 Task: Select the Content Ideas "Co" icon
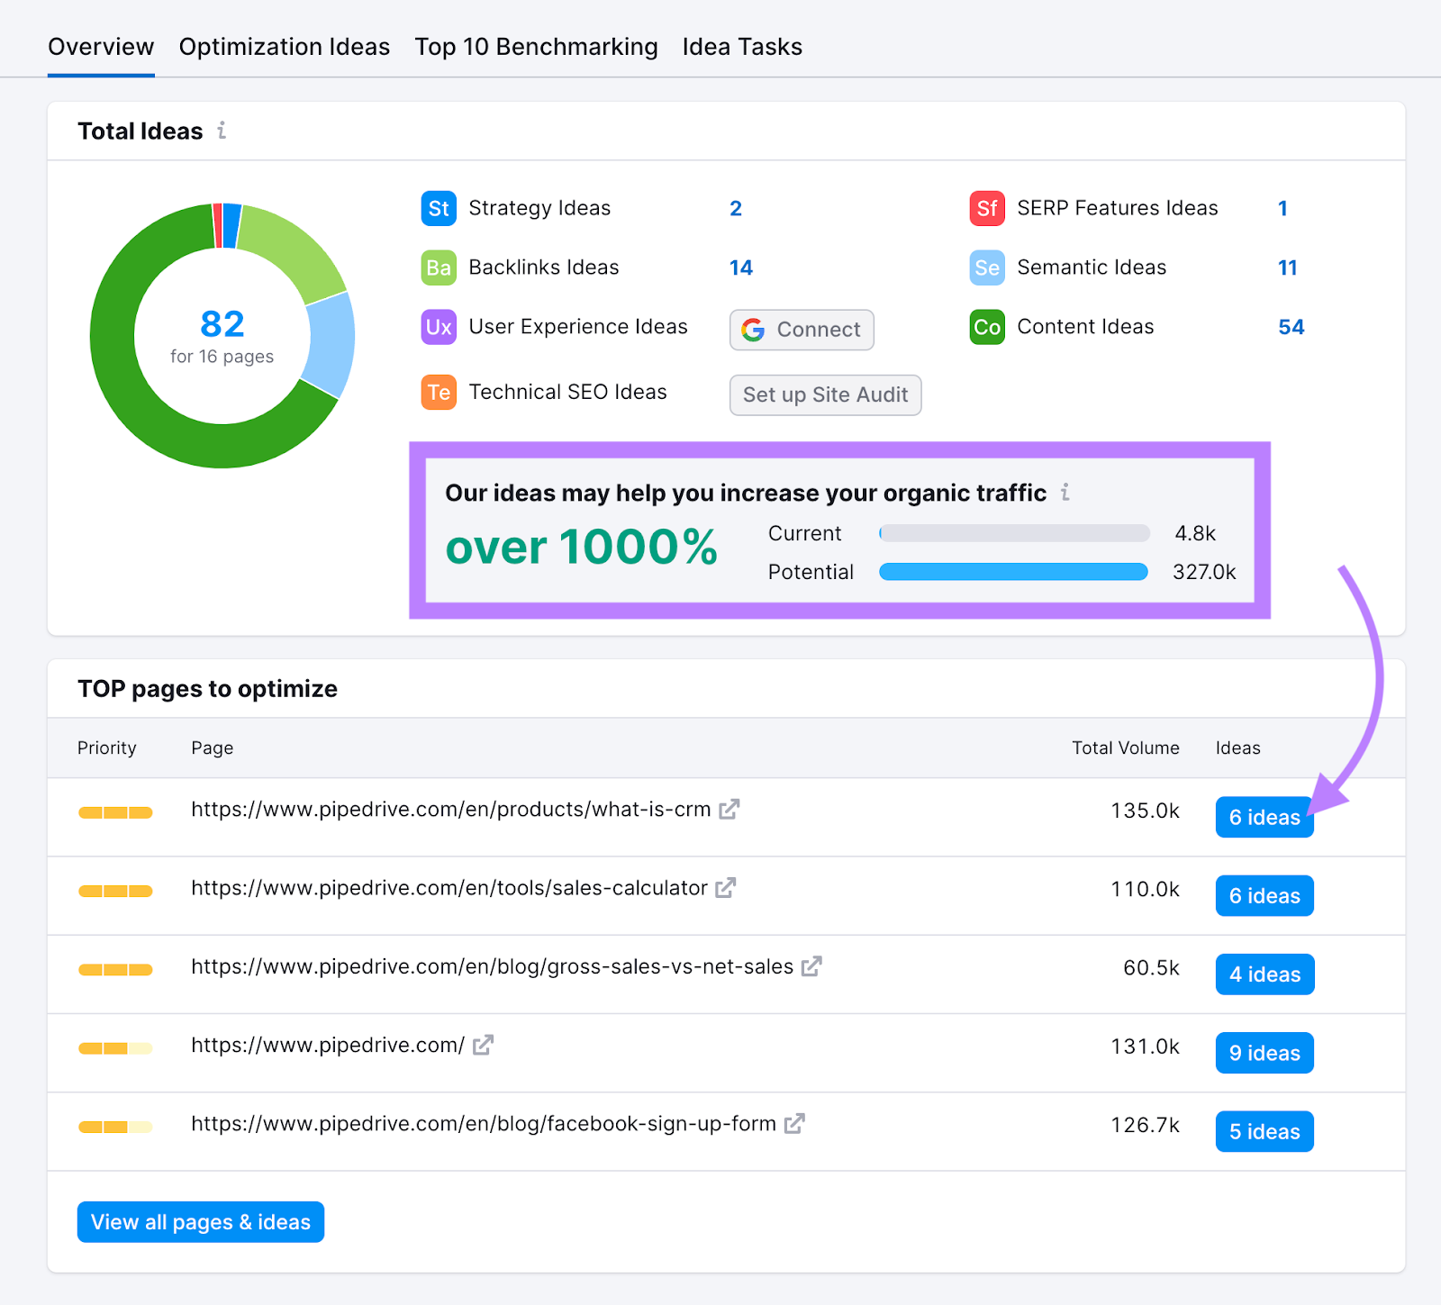[987, 327]
